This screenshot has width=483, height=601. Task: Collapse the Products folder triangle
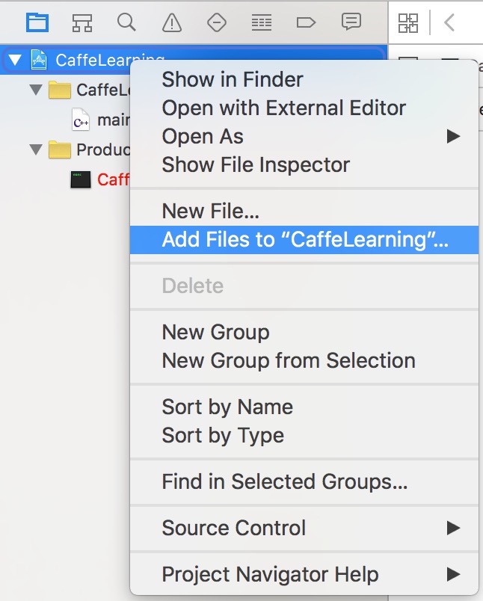tap(36, 150)
